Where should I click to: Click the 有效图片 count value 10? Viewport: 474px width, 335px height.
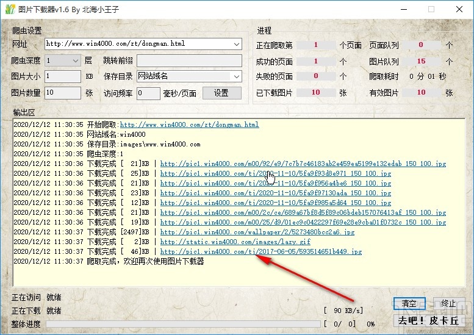[x=421, y=93]
